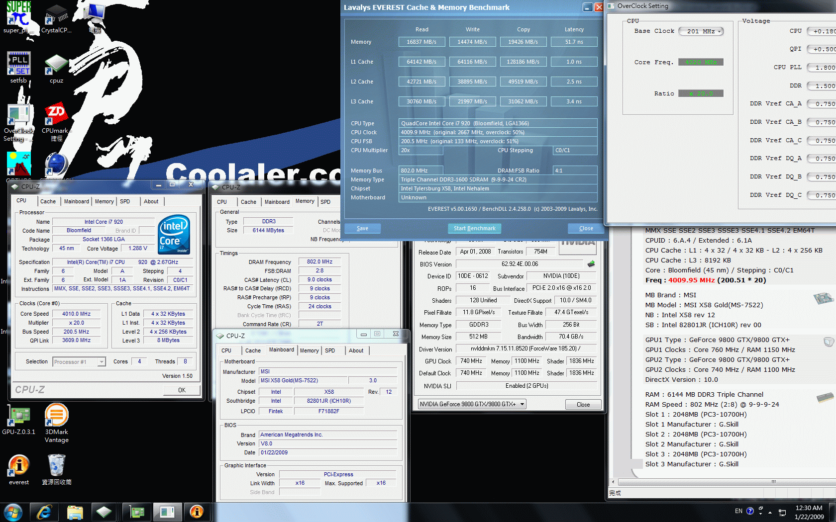836x522 pixels.
Task: Launch the setfsb PLL SET shortcut
Action: pyautogui.click(x=18, y=67)
